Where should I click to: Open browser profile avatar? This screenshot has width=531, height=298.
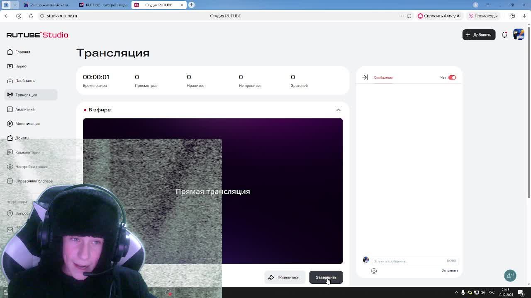(x=476, y=5)
